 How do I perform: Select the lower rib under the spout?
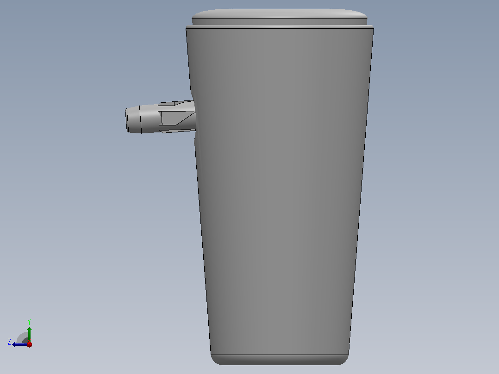tap(177, 131)
